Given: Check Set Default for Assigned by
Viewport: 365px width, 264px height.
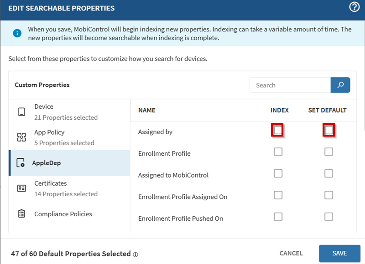Looking at the screenshot, I should (328, 130).
